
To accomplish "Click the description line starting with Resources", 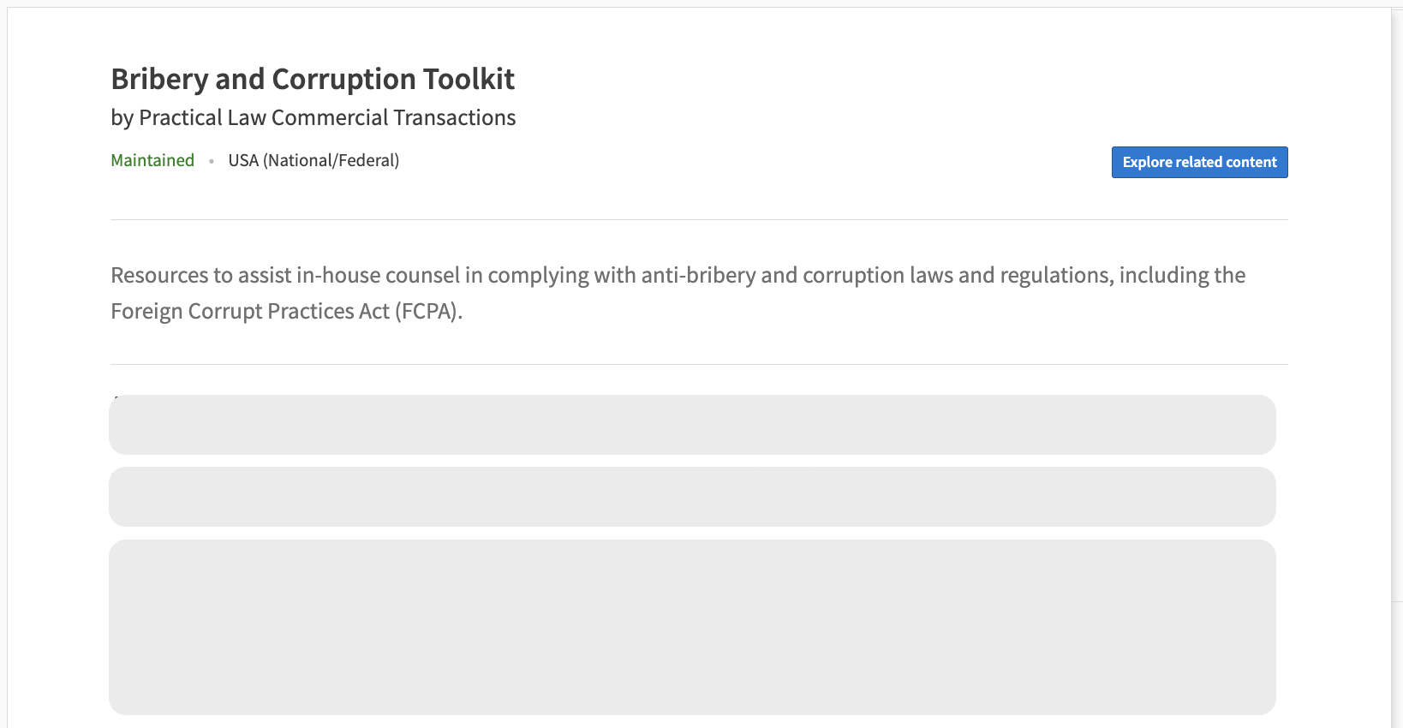I will pyautogui.click(x=677, y=275).
